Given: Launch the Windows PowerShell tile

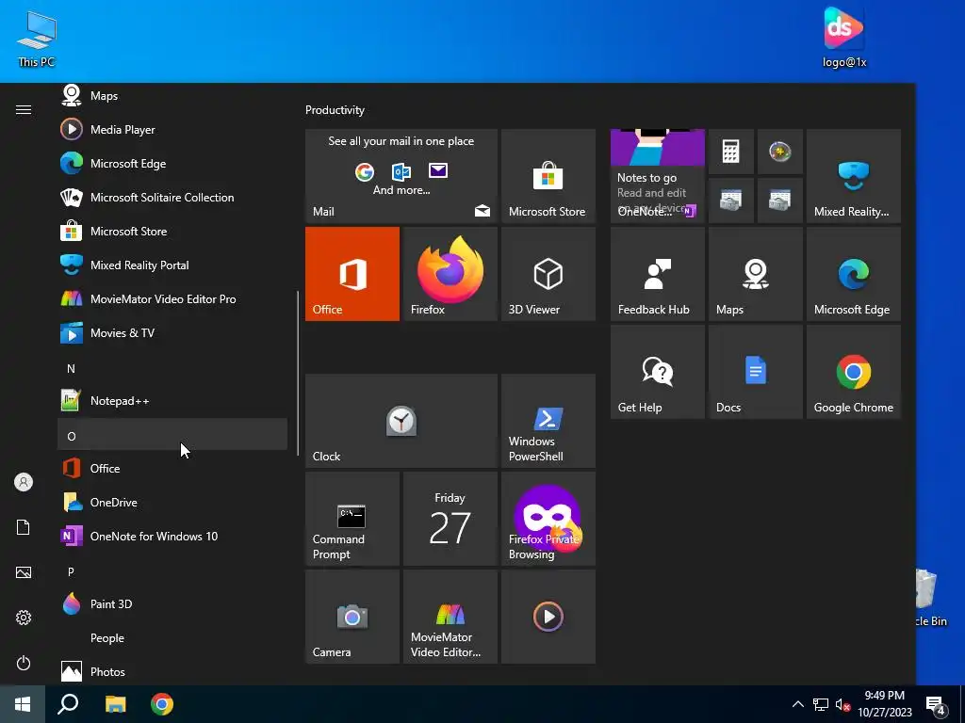Looking at the screenshot, I should [548, 421].
